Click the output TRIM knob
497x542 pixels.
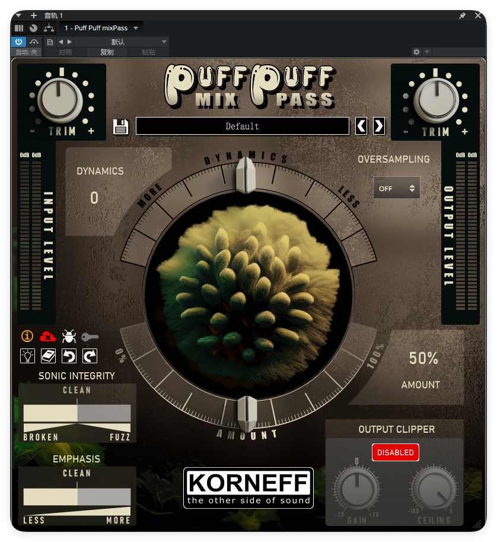(437, 100)
